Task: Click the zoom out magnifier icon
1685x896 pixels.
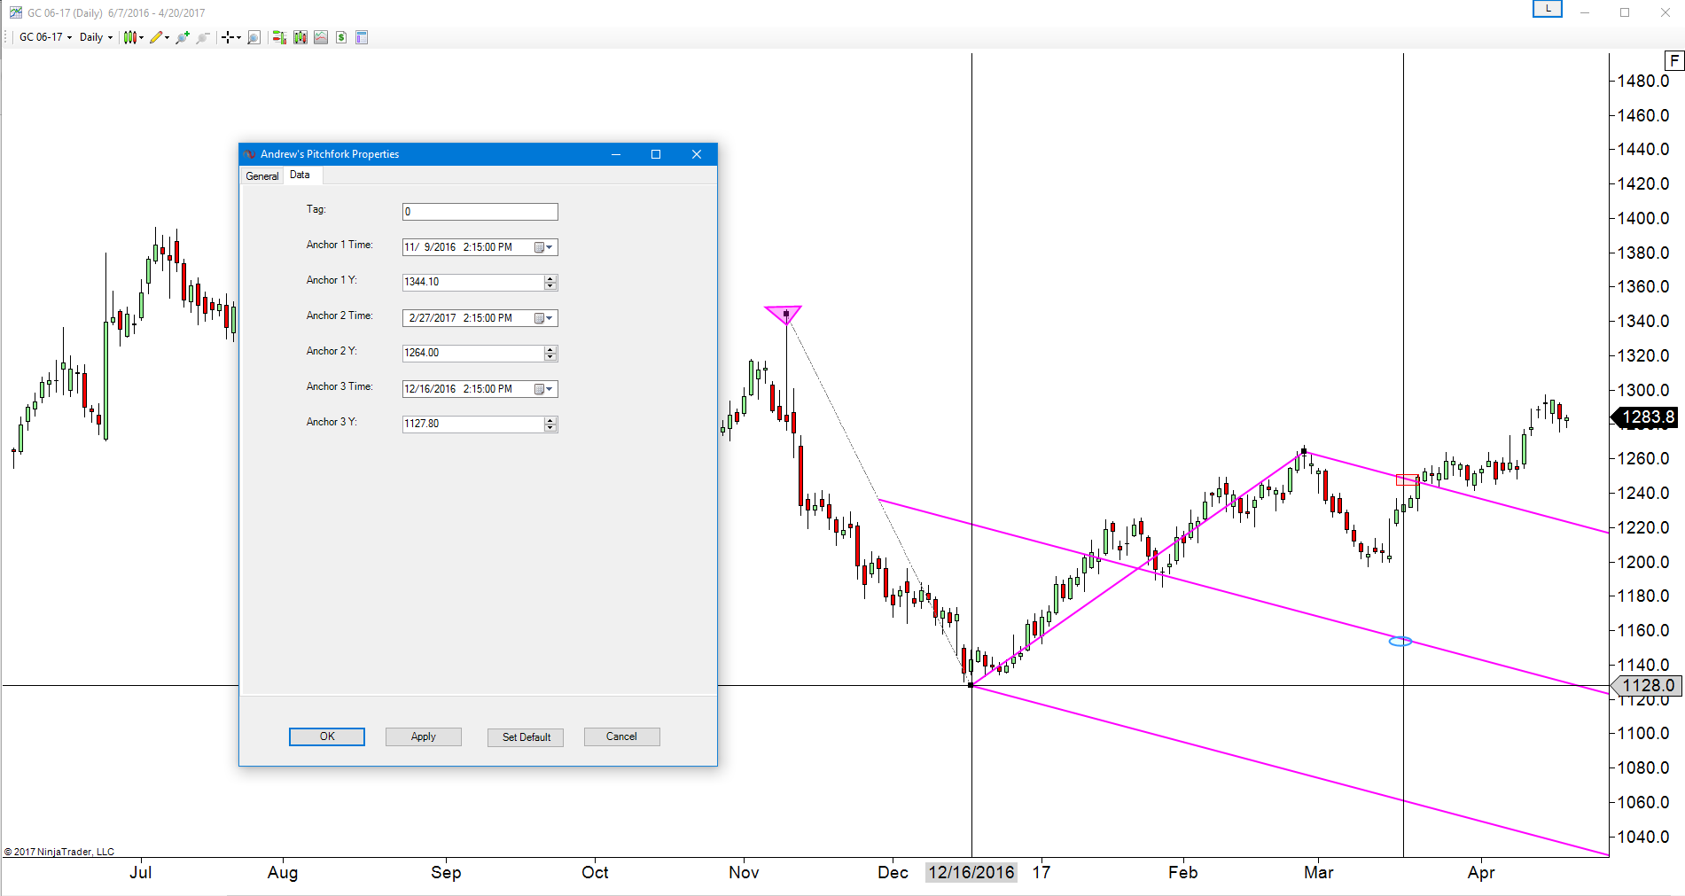Action: [x=203, y=37]
